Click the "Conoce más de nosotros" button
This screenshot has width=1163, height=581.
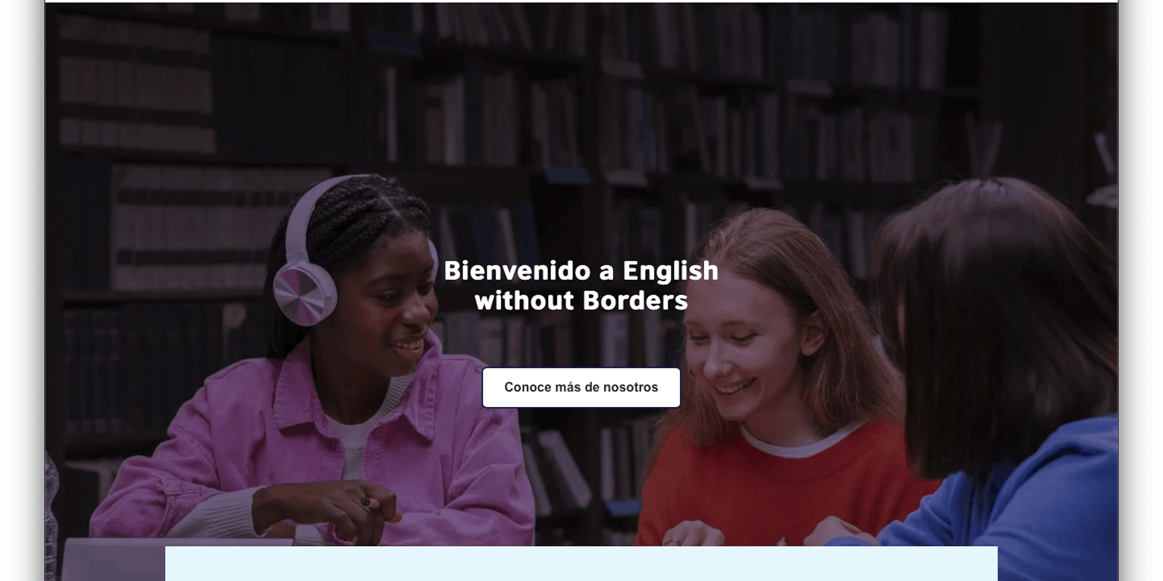click(x=581, y=387)
